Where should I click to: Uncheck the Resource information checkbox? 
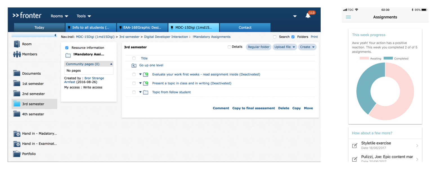[x=67, y=48]
